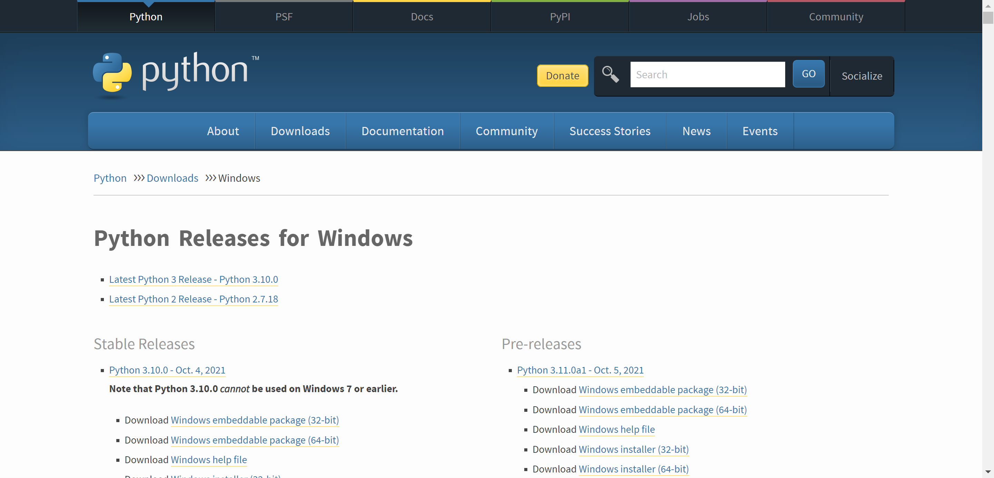Switch to the Docs top tab

[x=421, y=17]
